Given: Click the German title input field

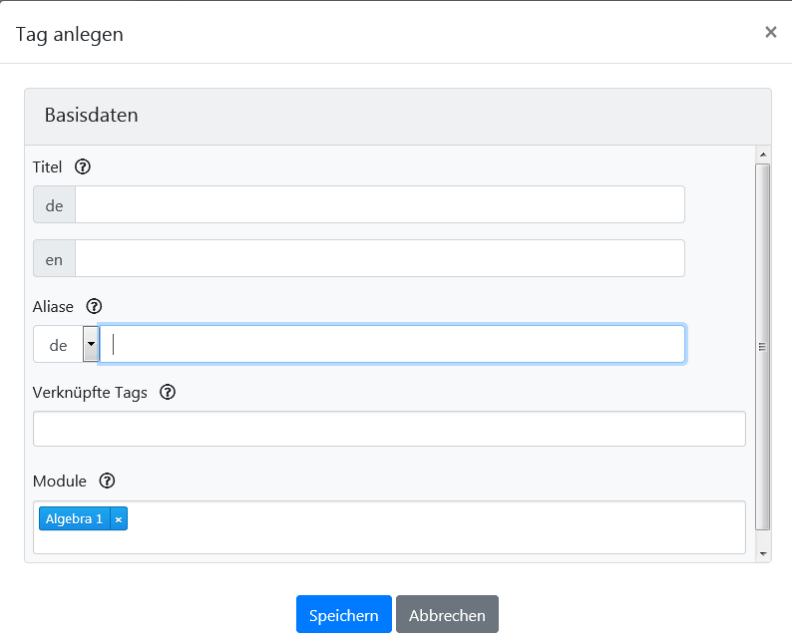Looking at the screenshot, I should 379,204.
